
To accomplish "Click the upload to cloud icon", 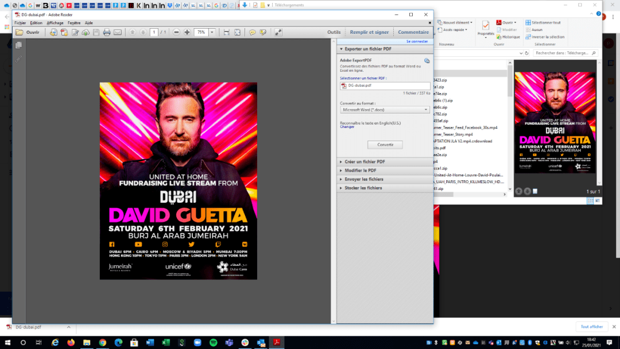I will [86, 32].
